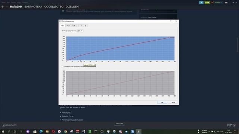Screen dimensions: 239x134
Task: Switch to the Roll tab
Action: click(74, 26)
